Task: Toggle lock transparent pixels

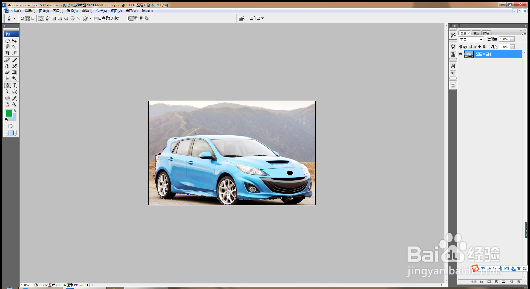Action: coord(470,47)
